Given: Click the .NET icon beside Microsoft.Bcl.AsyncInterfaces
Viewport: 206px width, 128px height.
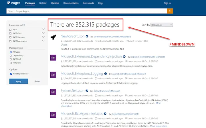Looking at the screenshot, I should point(53,115).
